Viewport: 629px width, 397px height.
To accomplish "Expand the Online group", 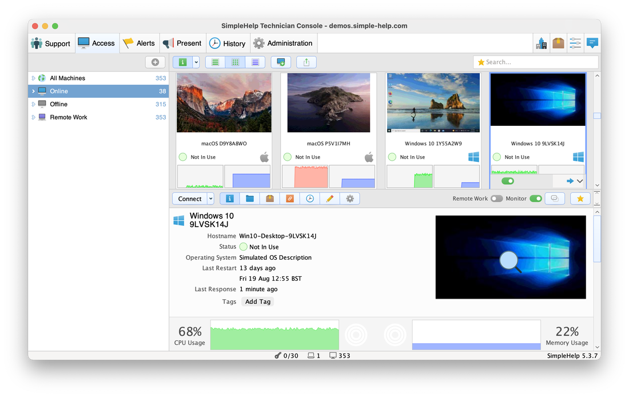I will [x=33, y=91].
